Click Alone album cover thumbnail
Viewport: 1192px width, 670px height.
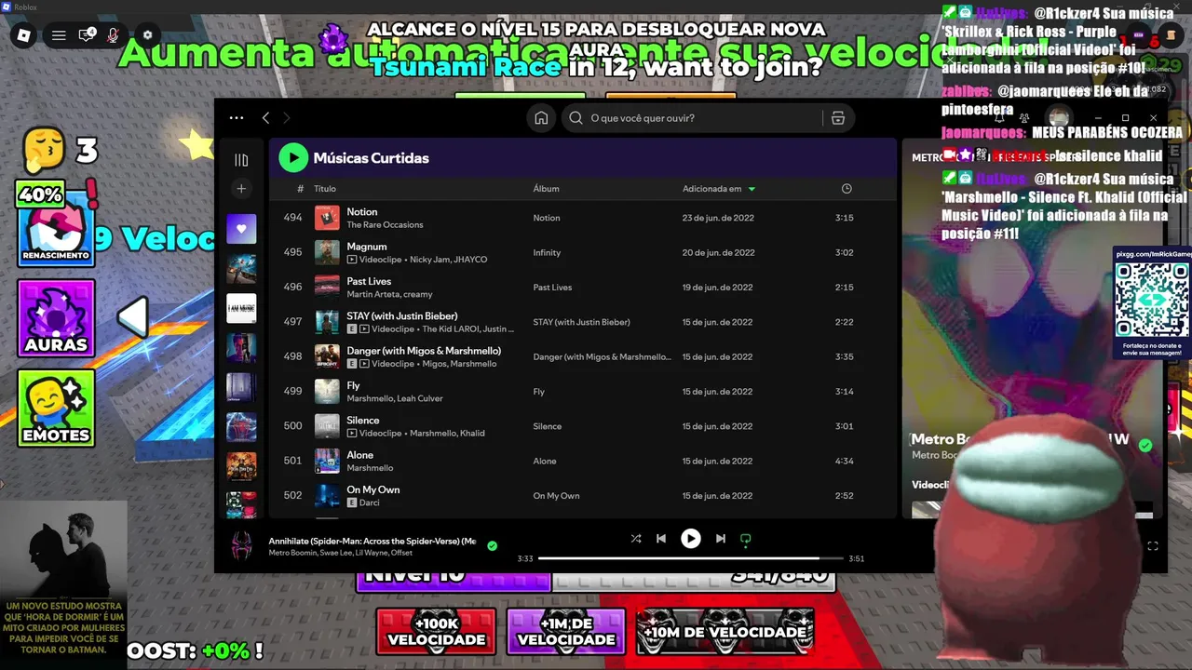pyautogui.click(x=327, y=461)
